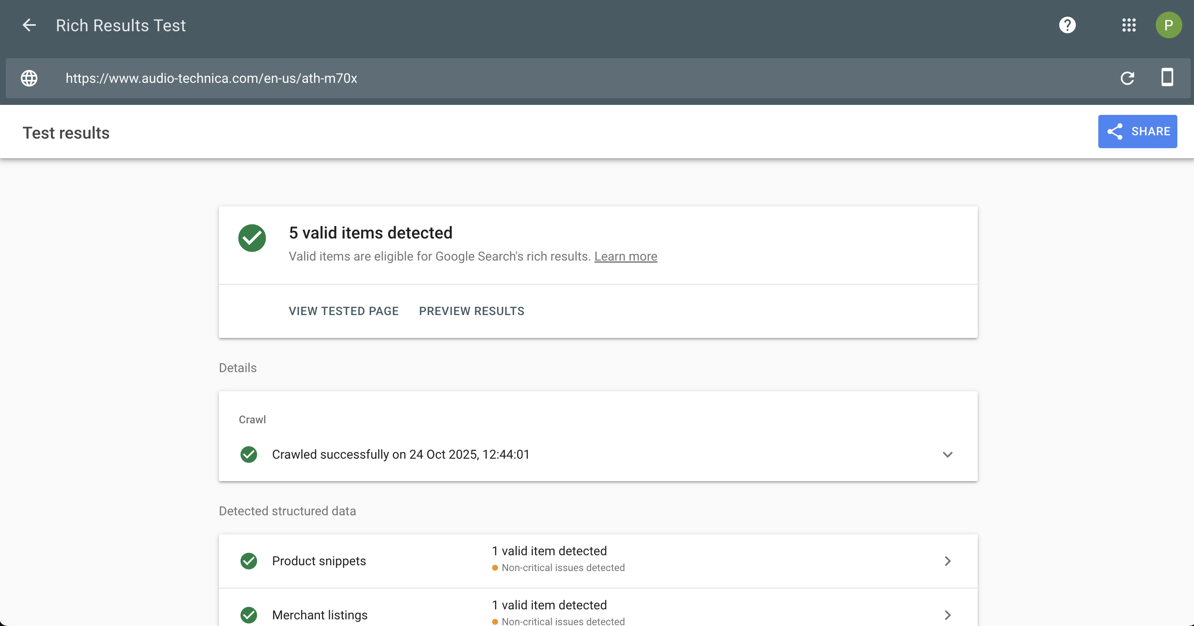The width and height of the screenshot is (1194, 626).
Task: Select the Product snippets row label
Action: point(319,561)
